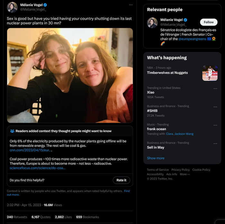This screenshot has width=225, height=224.
Task: Open the tweet's photo of two women
Action: click(x=70, y=75)
